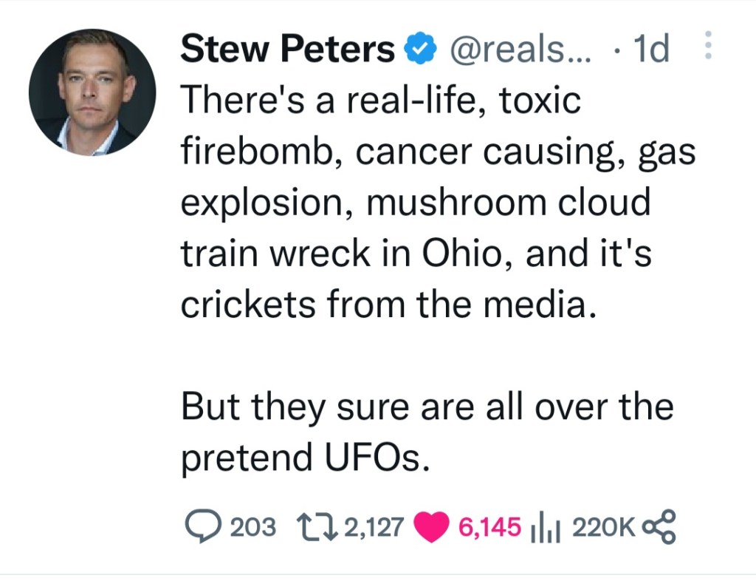
Task: Click the "pretend UFOs." text
Action: [305, 458]
